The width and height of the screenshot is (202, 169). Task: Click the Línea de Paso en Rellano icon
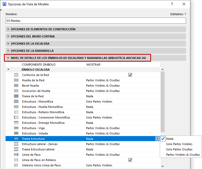click(16, 160)
